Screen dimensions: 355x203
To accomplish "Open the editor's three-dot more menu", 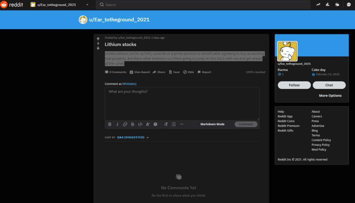I will coord(181,124).
